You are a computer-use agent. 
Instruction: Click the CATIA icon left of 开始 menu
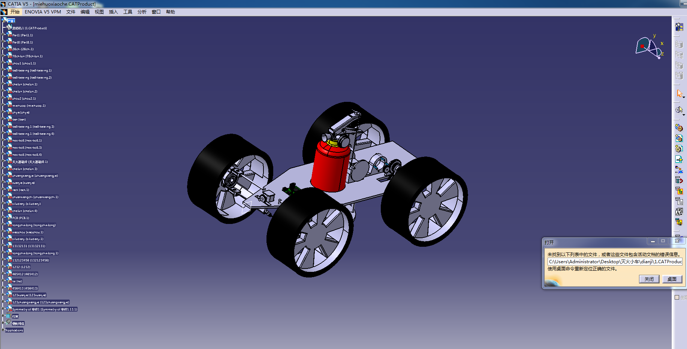[x=4, y=12]
